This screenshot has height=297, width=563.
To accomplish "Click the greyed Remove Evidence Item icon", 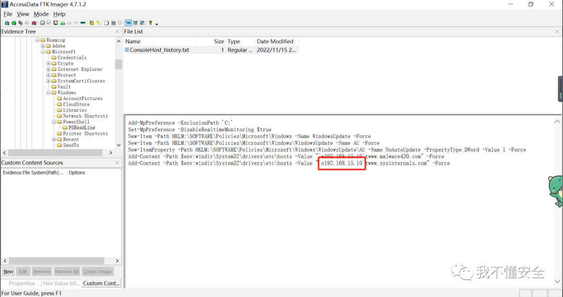I will (27, 23).
